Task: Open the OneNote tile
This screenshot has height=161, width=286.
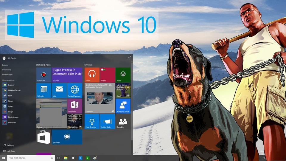Action: [74, 106]
